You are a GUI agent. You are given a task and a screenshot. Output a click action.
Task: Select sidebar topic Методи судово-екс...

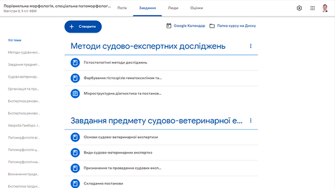24,52
